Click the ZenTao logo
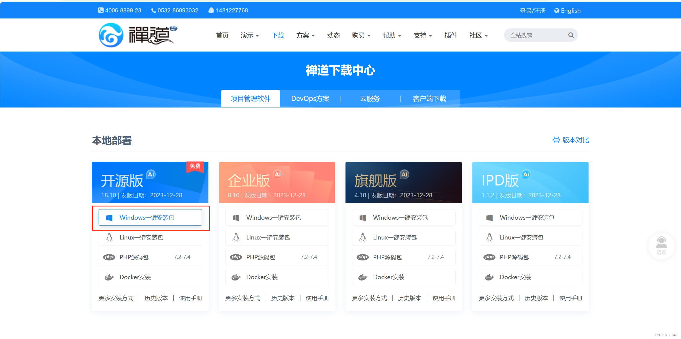This screenshot has height=339, width=681. (138, 35)
